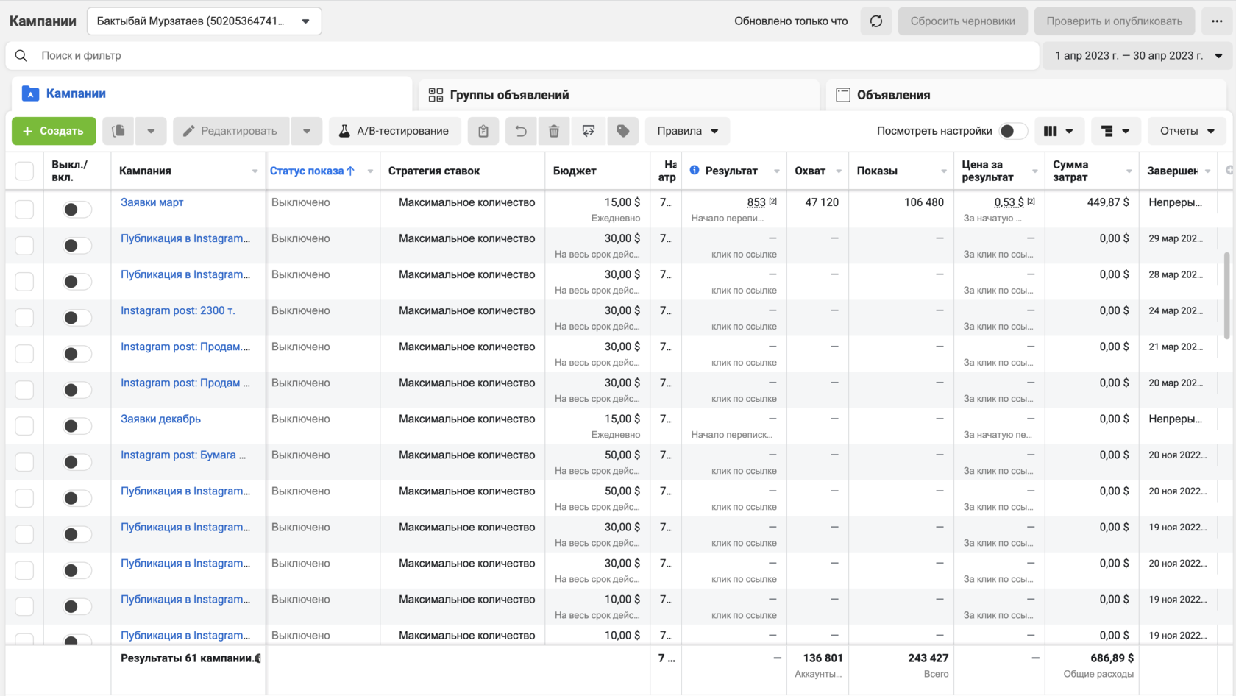Click the tag label icon
This screenshot has height=696, width=1236.
(x=623, y=131)
